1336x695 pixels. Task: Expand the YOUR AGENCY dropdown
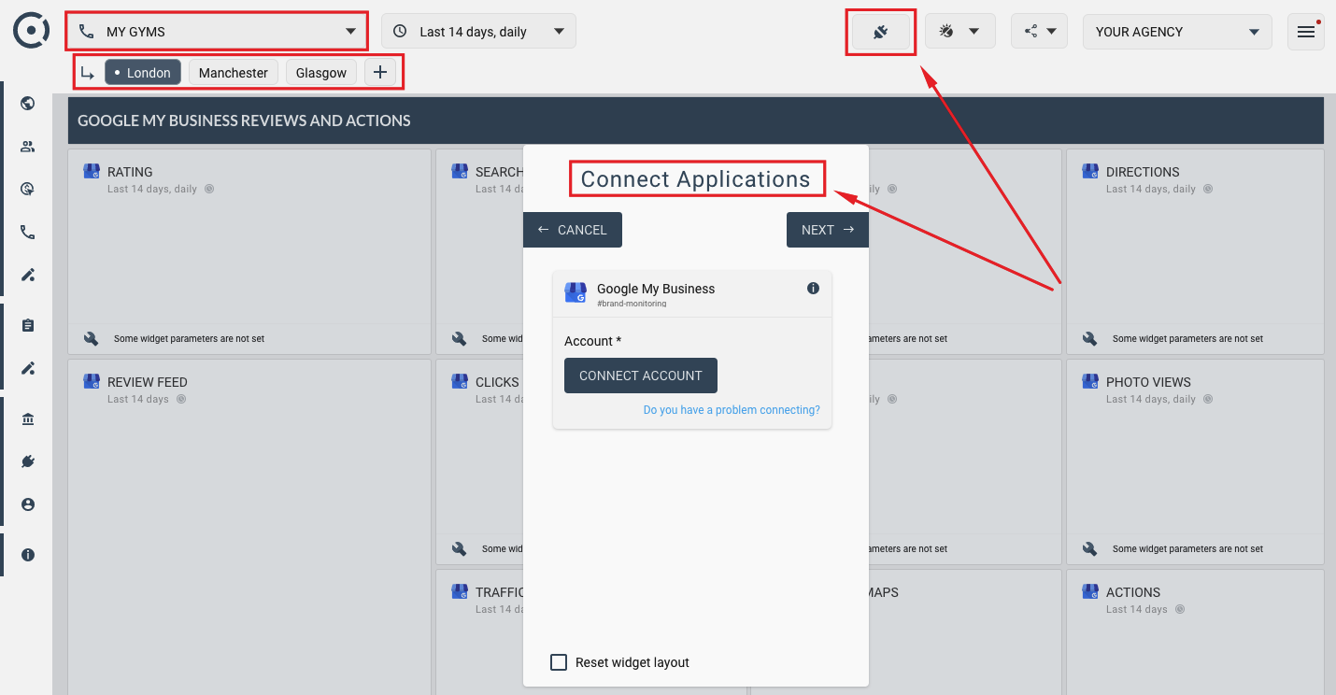1177,32
